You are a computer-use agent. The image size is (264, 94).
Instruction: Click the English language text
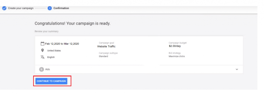51,57
